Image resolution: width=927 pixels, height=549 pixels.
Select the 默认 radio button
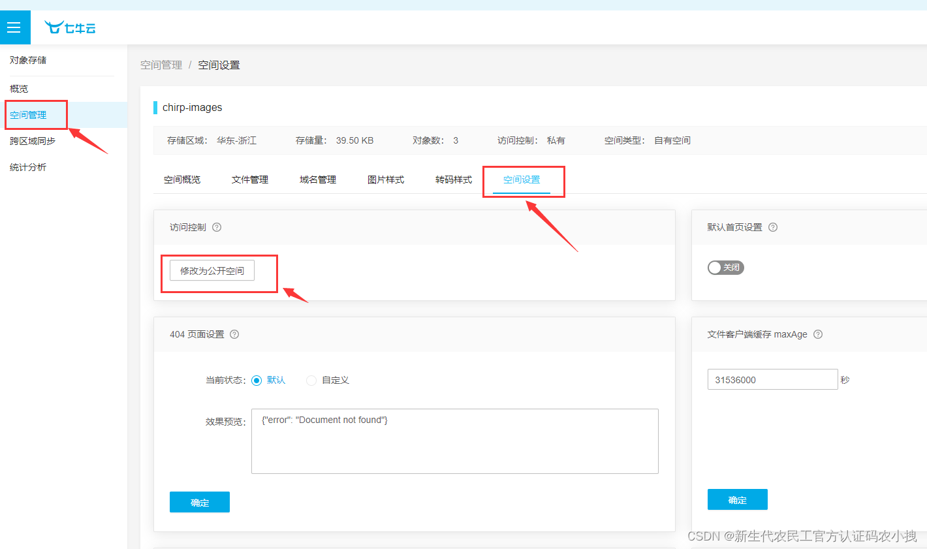[x=257, y=381]
